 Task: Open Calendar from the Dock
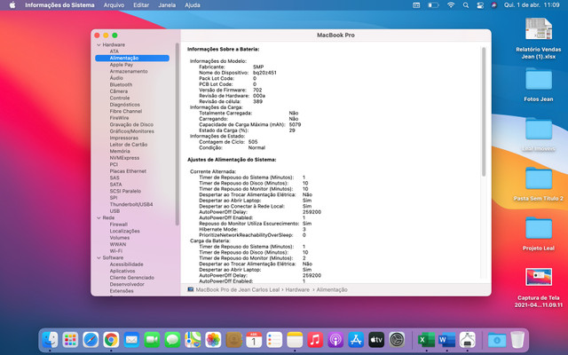tap(254, 340)
